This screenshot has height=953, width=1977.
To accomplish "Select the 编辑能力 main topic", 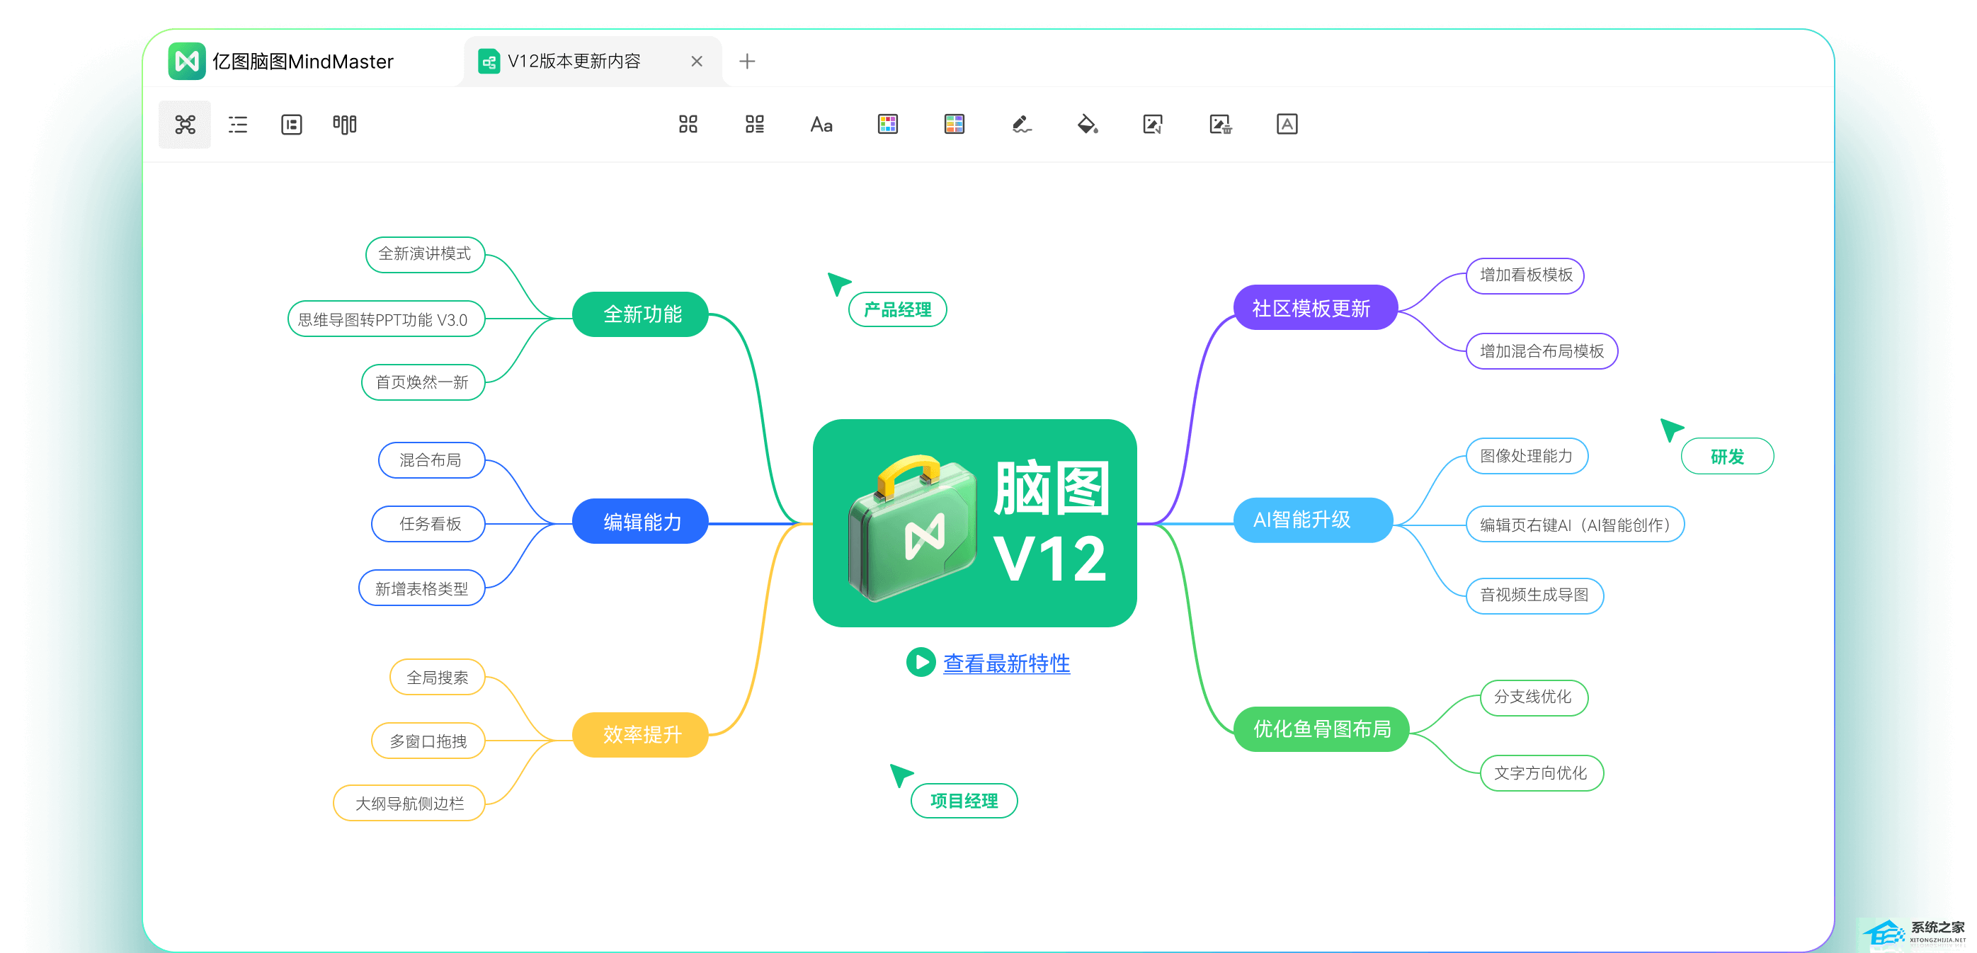I will tap(642, 522).
